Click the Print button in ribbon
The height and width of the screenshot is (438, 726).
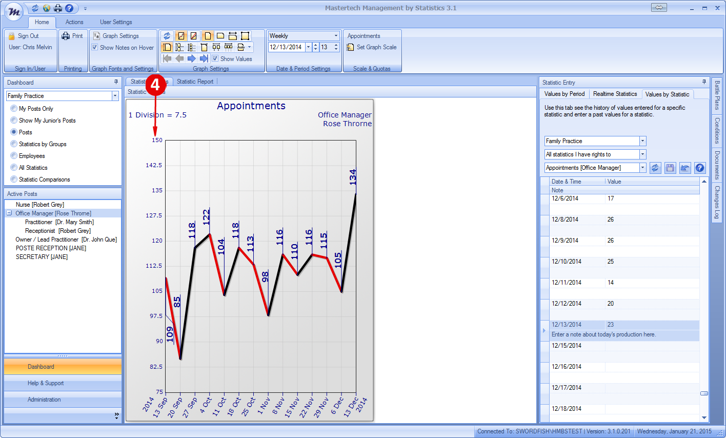click(x=72, y=36)
